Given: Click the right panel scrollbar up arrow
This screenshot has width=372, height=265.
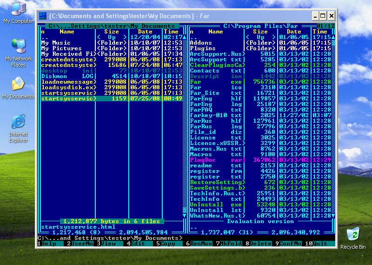Looking at the screenshot, I should 333,37.
